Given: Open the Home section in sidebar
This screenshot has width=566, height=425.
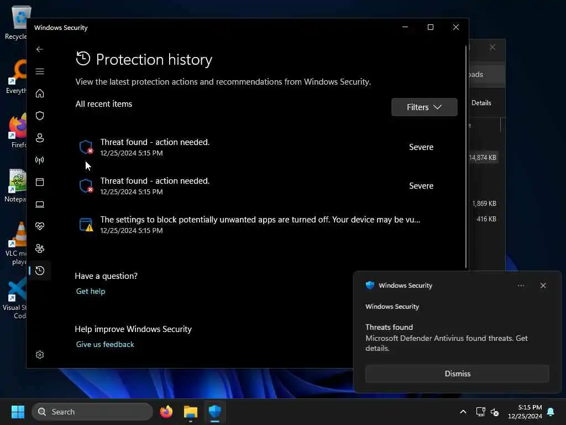Looking at the screenshot, I should 40,94.
